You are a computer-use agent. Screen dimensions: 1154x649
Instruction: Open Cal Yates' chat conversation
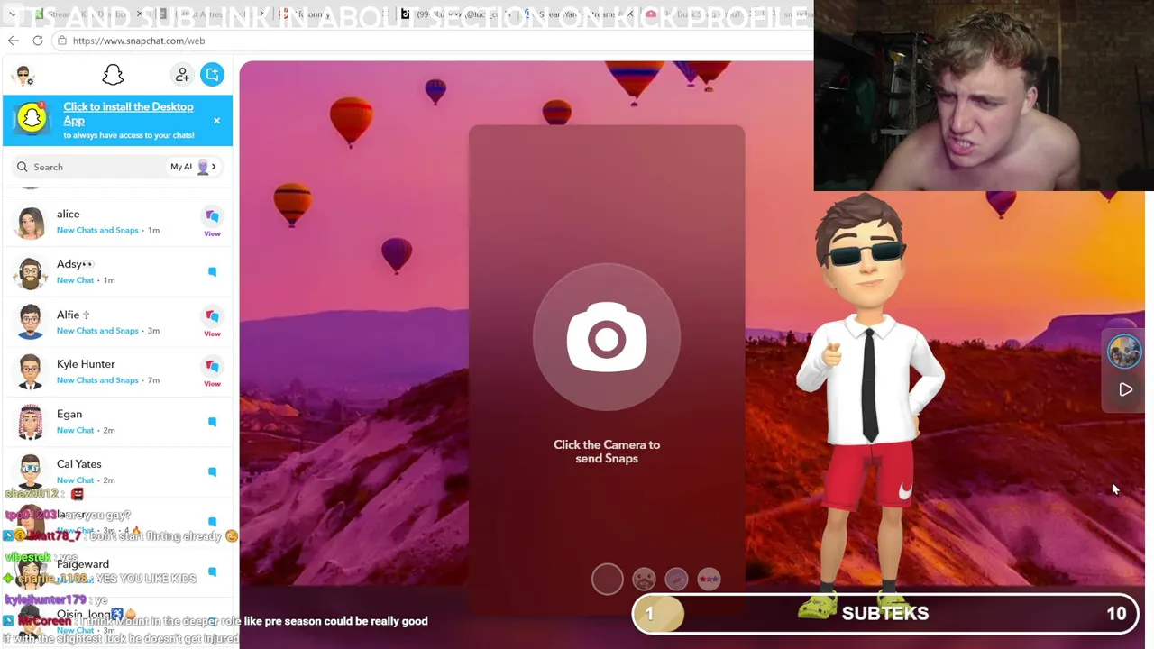click(117, 471)
